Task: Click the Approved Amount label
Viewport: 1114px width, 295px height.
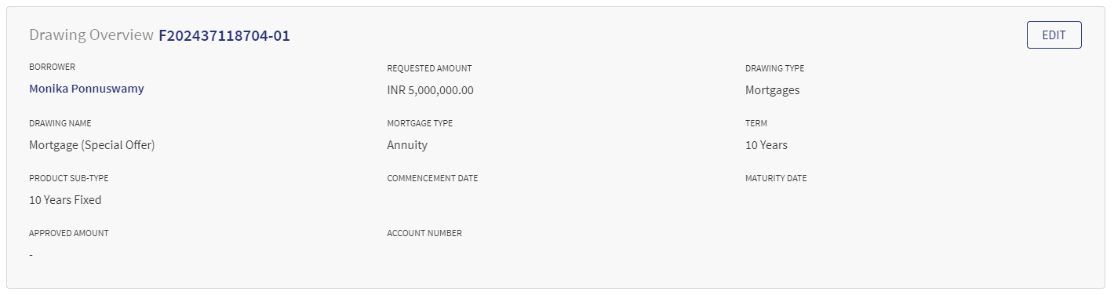Action: pyautogui.click(x=69, y=233)
